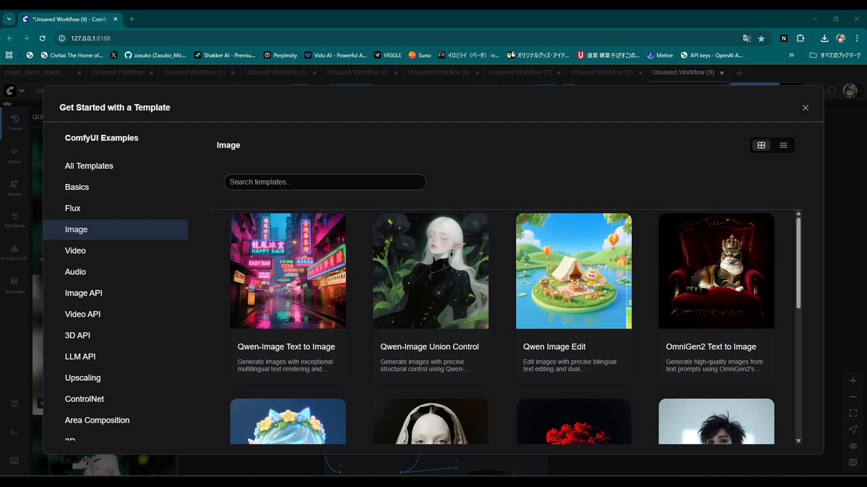Open the Qwen-Image Text to Image thumbnail
Viewport: 867px width, 487px height.
coord(288,271)
